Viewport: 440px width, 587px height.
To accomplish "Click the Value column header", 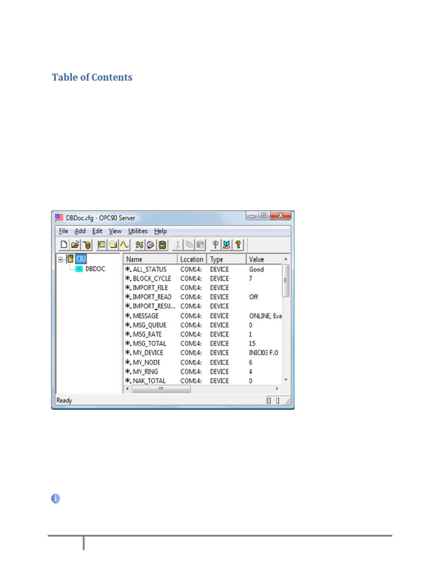I will coord(264,260).
